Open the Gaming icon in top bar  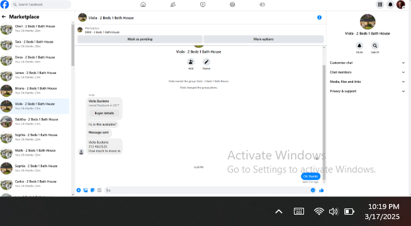(x=262, y=4)
